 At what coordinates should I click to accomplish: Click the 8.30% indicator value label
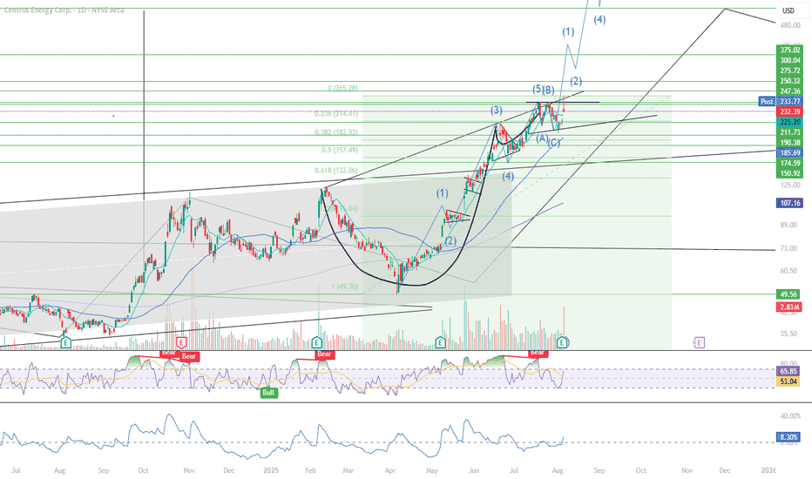[x=788, y=437]
